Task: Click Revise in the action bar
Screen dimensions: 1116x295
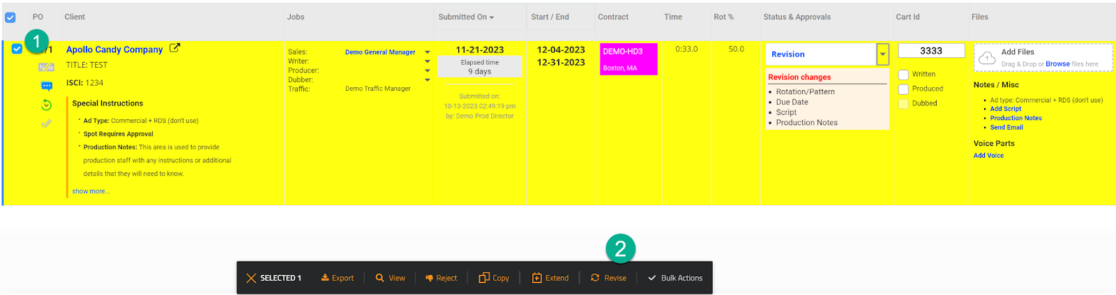Action: [x=608, y=278]
